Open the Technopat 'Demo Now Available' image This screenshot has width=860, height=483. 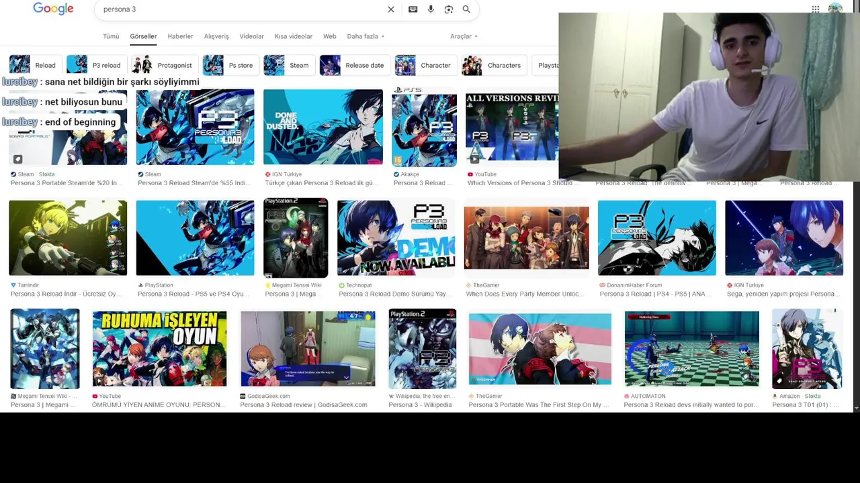point(396,237)
